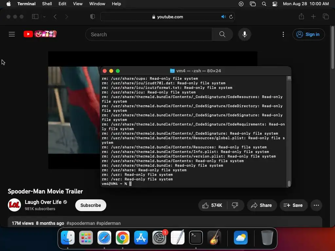Share the Spooder-Man video

(x=262, y=205)
